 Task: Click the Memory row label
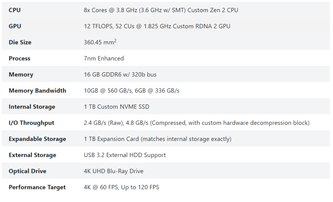(x=21, y=75)
